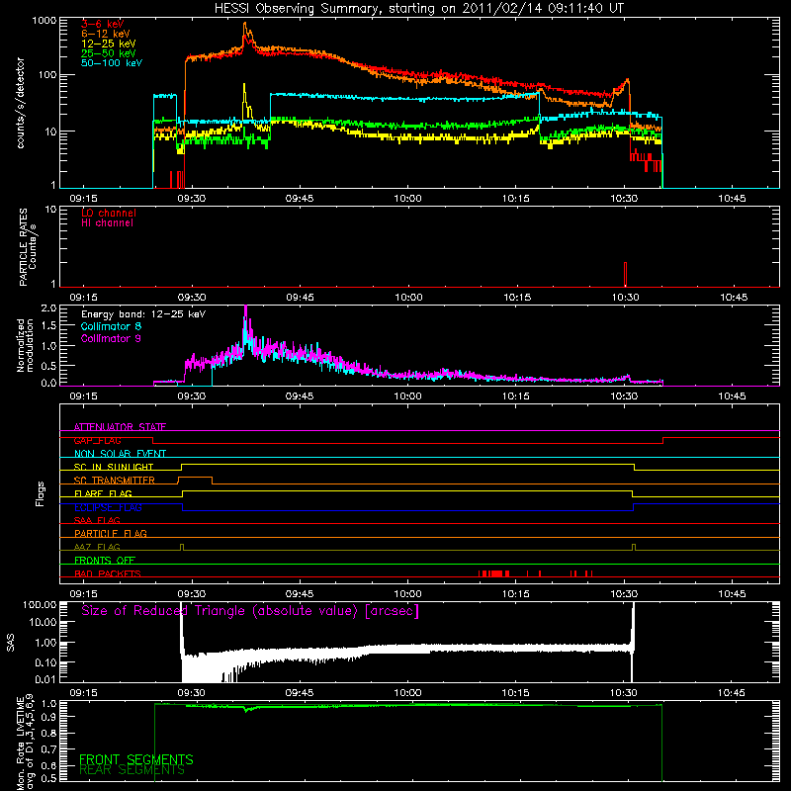
Task: Click the LO channel legend label
Action: pyautogui.click(x=109, y=213)
